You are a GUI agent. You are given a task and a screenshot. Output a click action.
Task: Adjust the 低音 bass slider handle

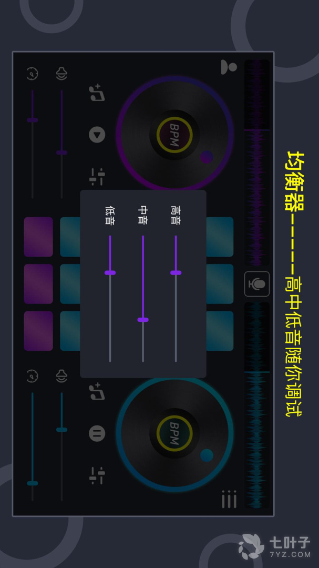pyautogui.click(x=110, y=272)
